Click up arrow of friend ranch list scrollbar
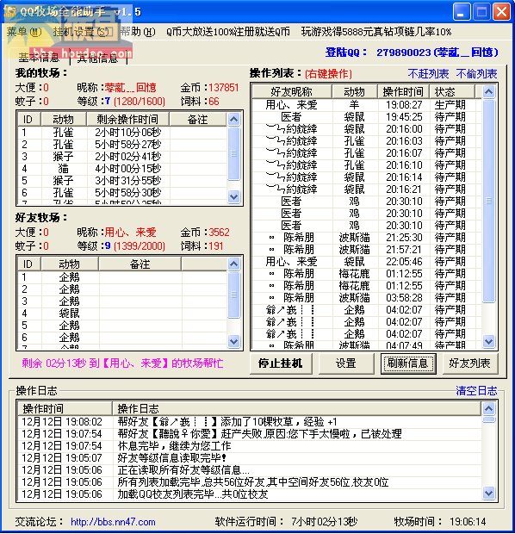Viewport: 515px width, 534px height. (234, 264)
